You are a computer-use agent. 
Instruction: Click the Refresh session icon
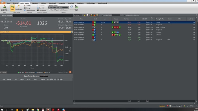pyautogui.click(x=72, y=7)
